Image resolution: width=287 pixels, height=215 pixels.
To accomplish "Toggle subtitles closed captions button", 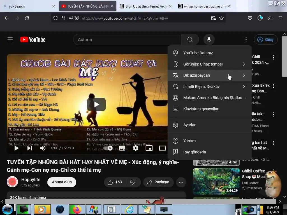I will 122,148.
